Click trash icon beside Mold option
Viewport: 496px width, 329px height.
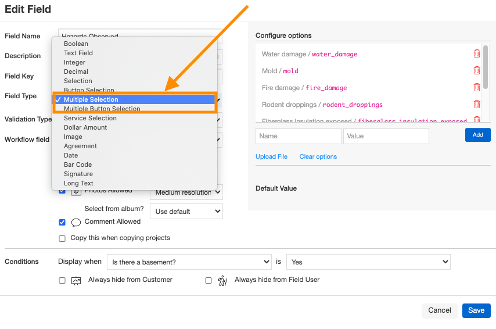coord(477,70)
